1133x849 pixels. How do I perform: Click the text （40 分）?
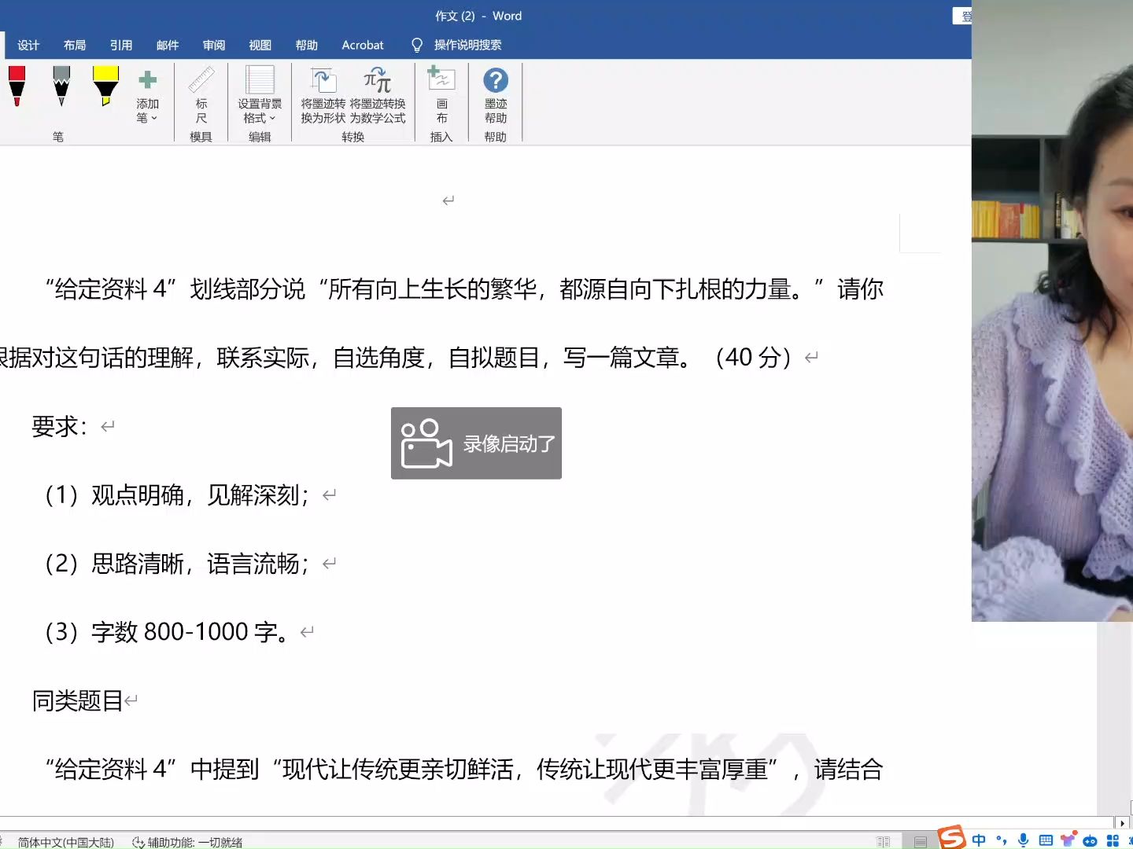(x=753, y=358)
